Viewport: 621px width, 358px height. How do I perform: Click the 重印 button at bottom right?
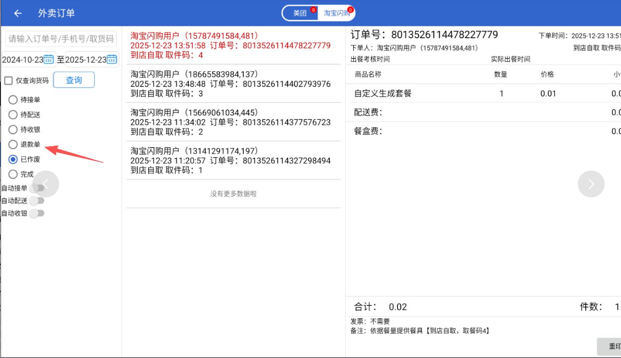pos(611,347)
